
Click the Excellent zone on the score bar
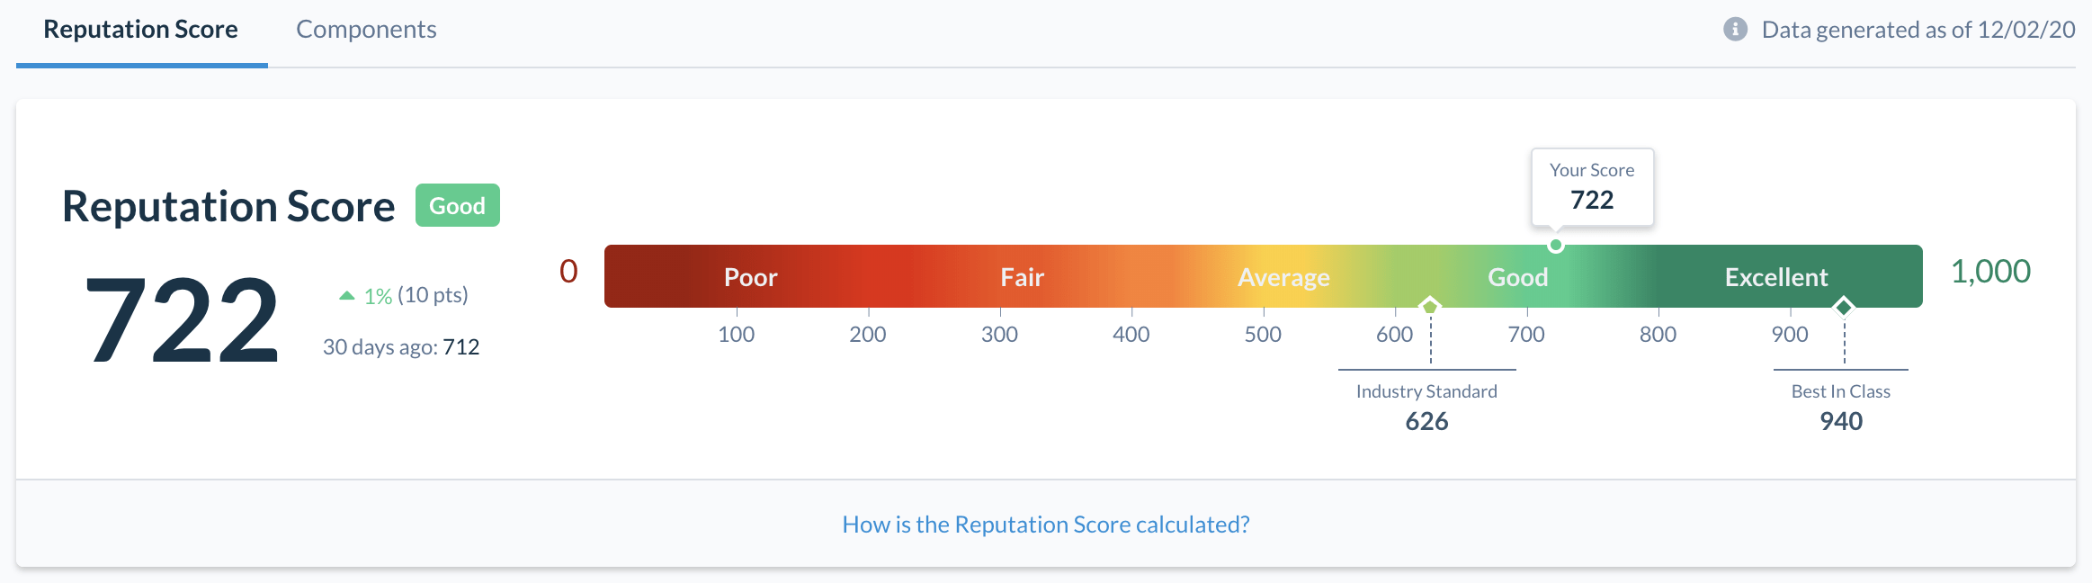pos(1775,276)
